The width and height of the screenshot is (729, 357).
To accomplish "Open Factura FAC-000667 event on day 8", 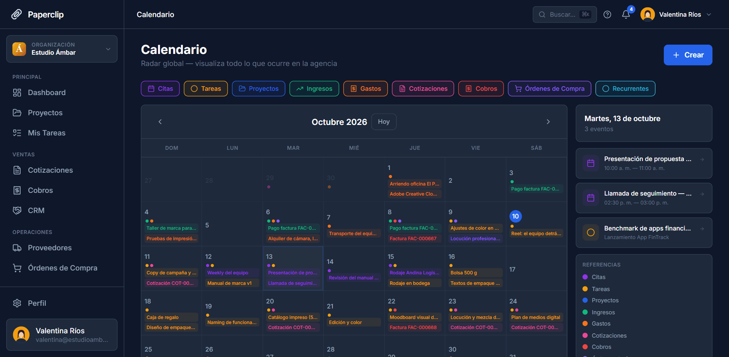I will tap(414, 239).
